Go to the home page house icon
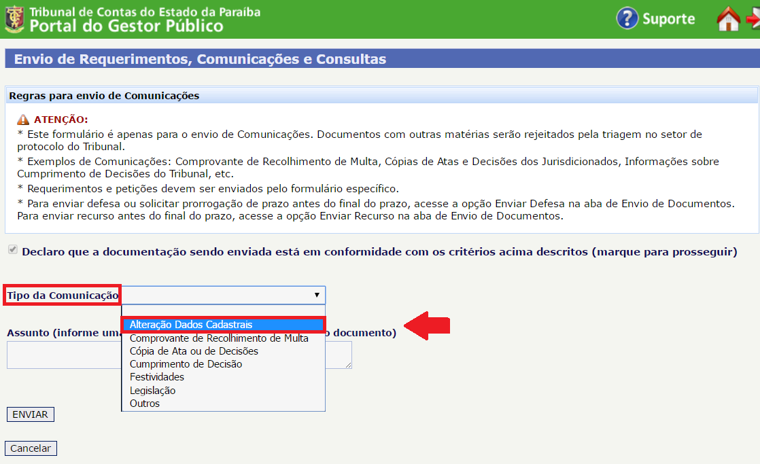This screenshot has width=760, height=464. click(x=728, y=19)
